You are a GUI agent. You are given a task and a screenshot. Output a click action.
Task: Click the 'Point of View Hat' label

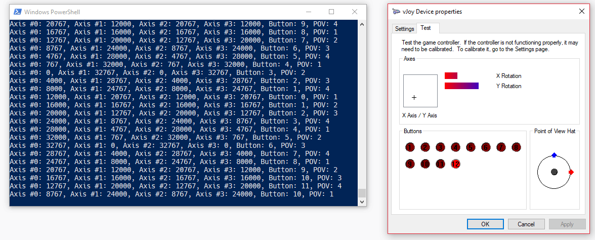[x=555, y=131]
